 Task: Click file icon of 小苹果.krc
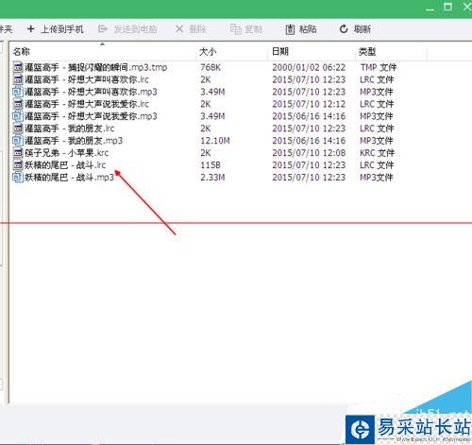[18, 153]
